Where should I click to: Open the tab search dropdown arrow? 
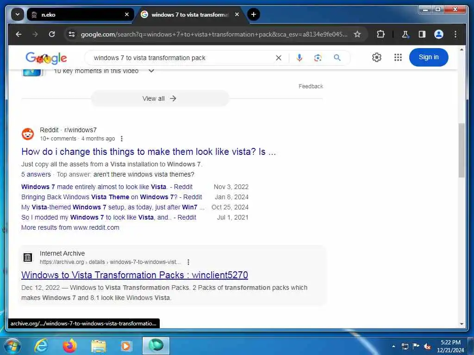tap(18, 14)
